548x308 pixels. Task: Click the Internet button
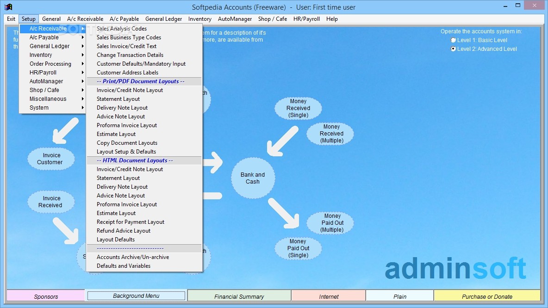[x=329, y=296]
